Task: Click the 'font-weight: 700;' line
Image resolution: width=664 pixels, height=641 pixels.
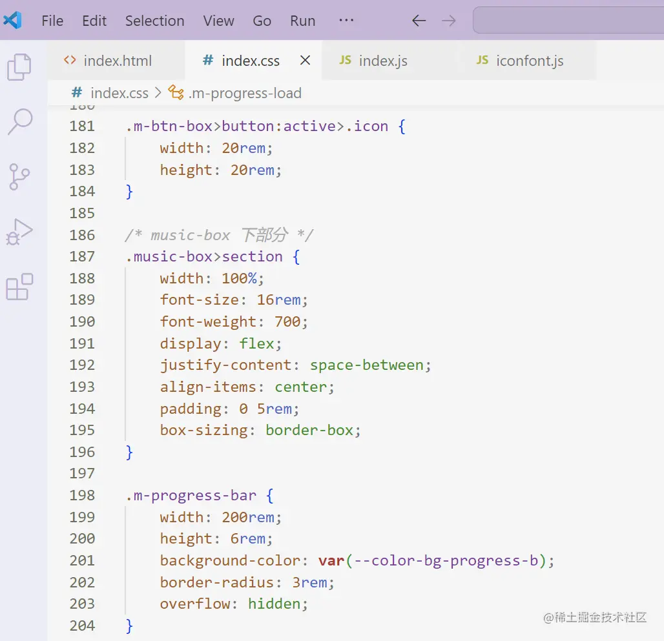Action: point(234,322)
